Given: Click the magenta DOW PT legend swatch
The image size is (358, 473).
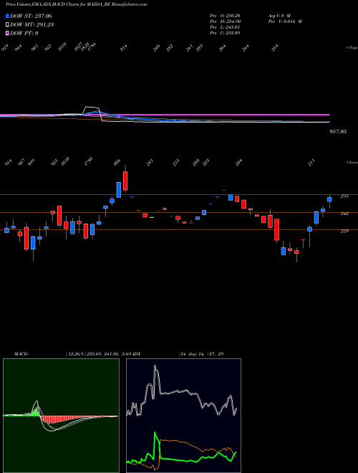Looking at the screenshot, I should pos(7,33).
